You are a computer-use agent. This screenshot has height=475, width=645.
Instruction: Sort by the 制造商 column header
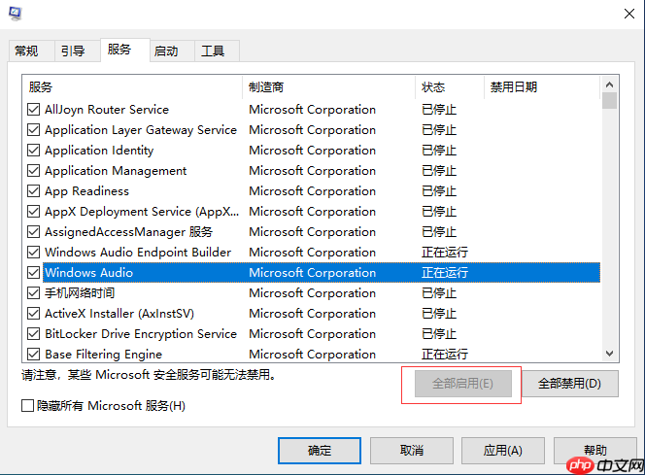click(x=329, y=87)
